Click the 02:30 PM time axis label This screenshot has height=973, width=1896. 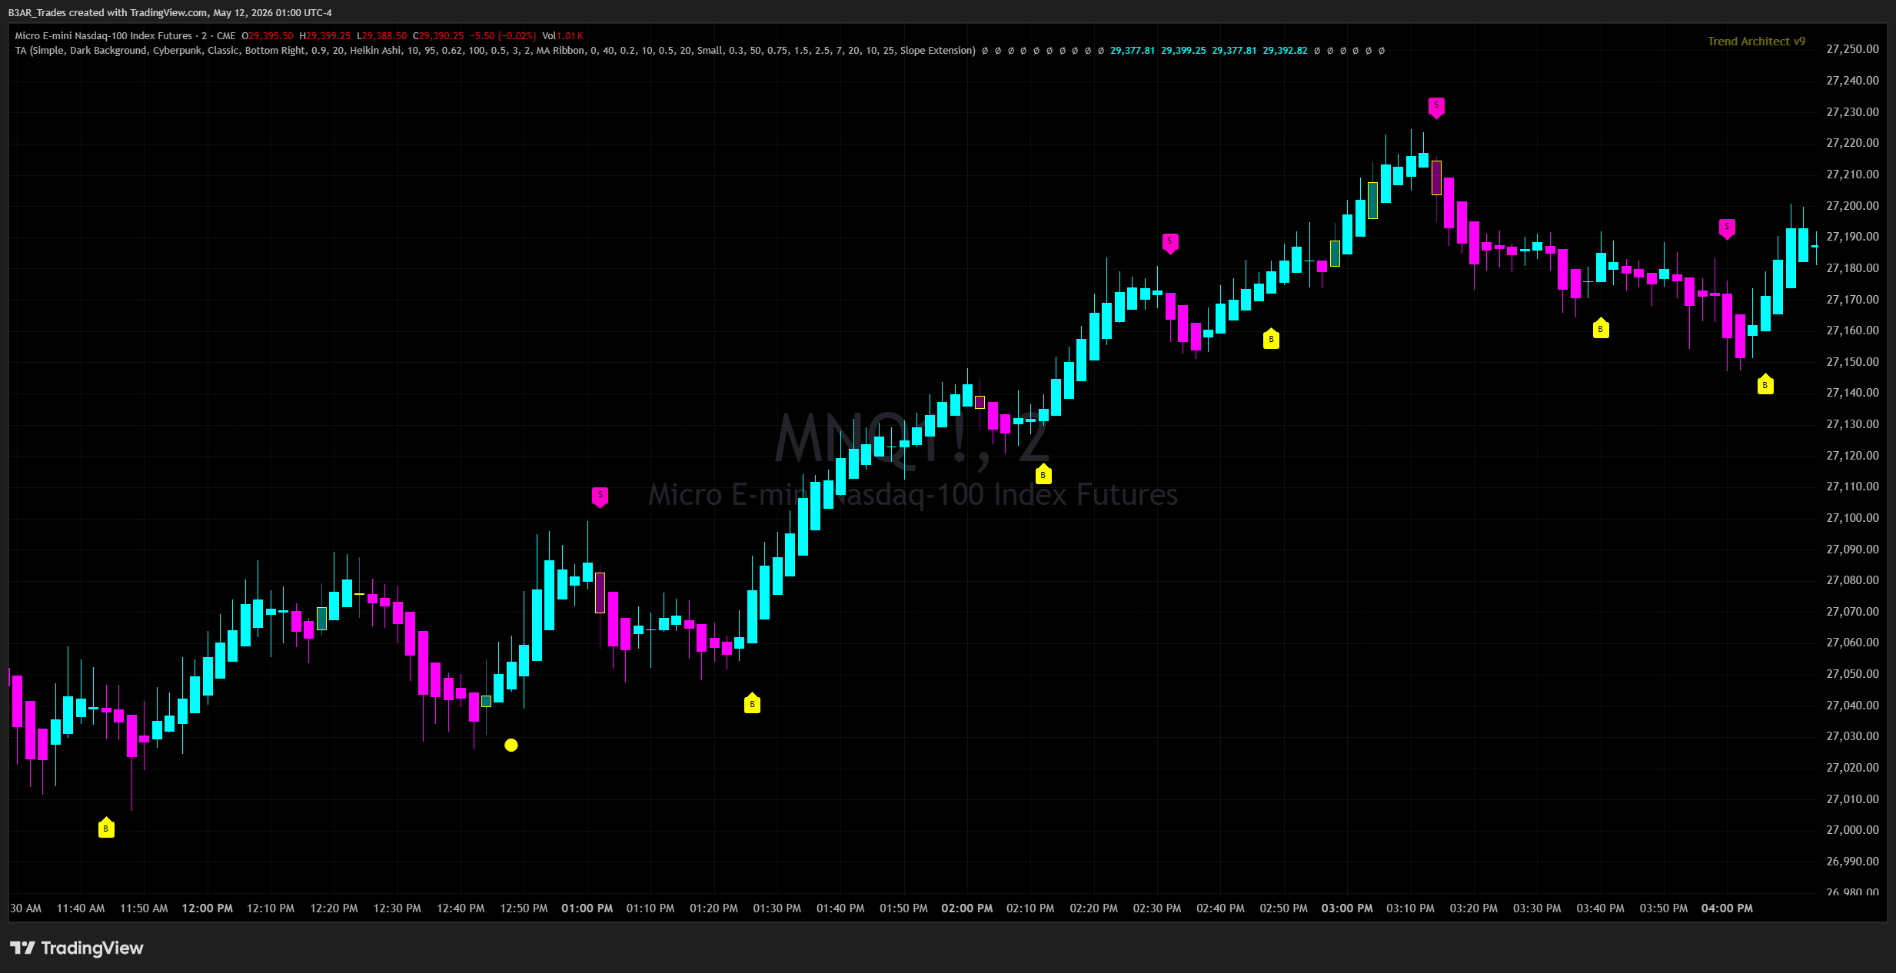coord(1157,908)
